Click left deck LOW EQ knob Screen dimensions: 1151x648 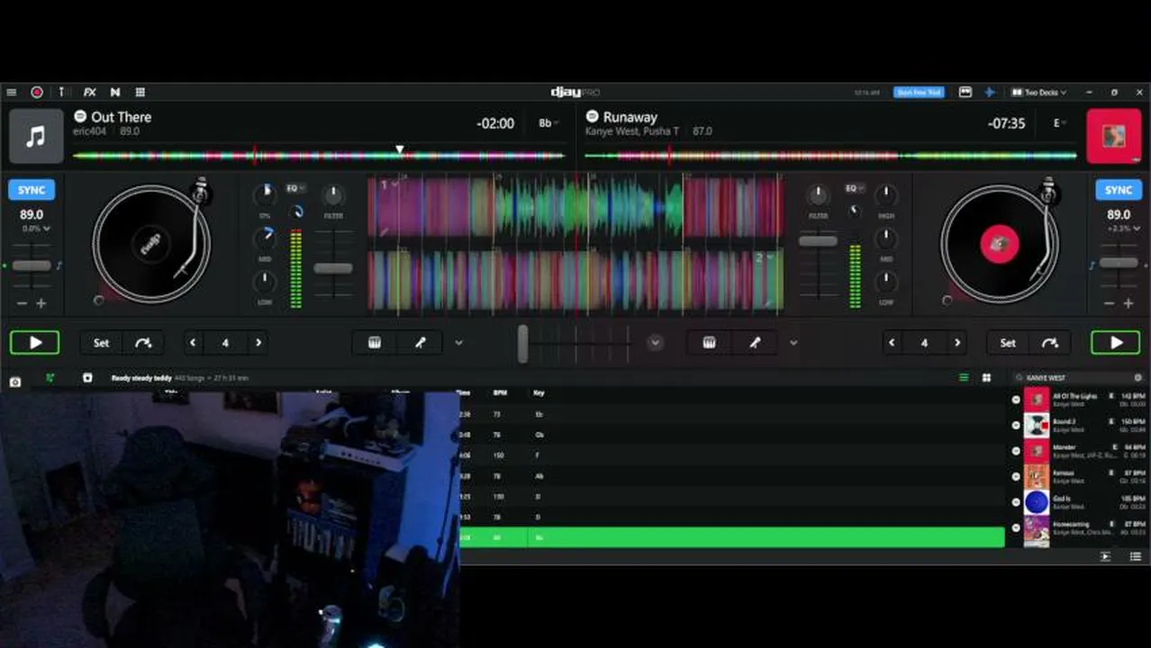(x=265, y=282)
